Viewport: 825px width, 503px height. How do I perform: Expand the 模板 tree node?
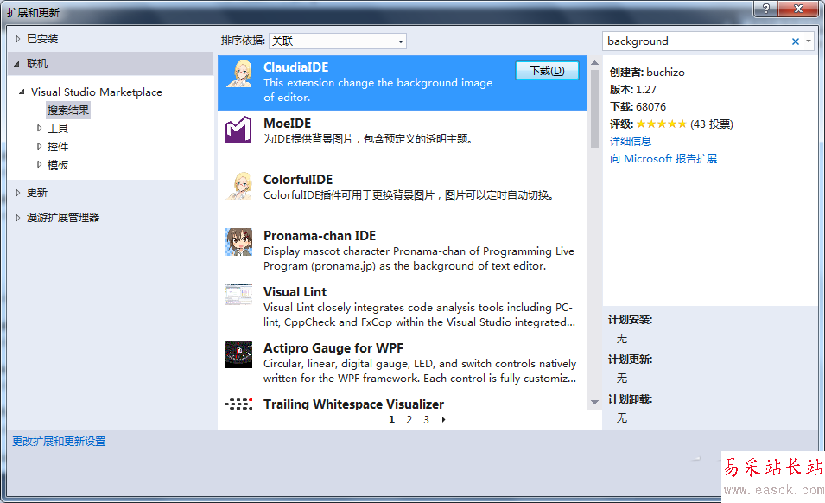pyautogui.click(x=39, y=165)
